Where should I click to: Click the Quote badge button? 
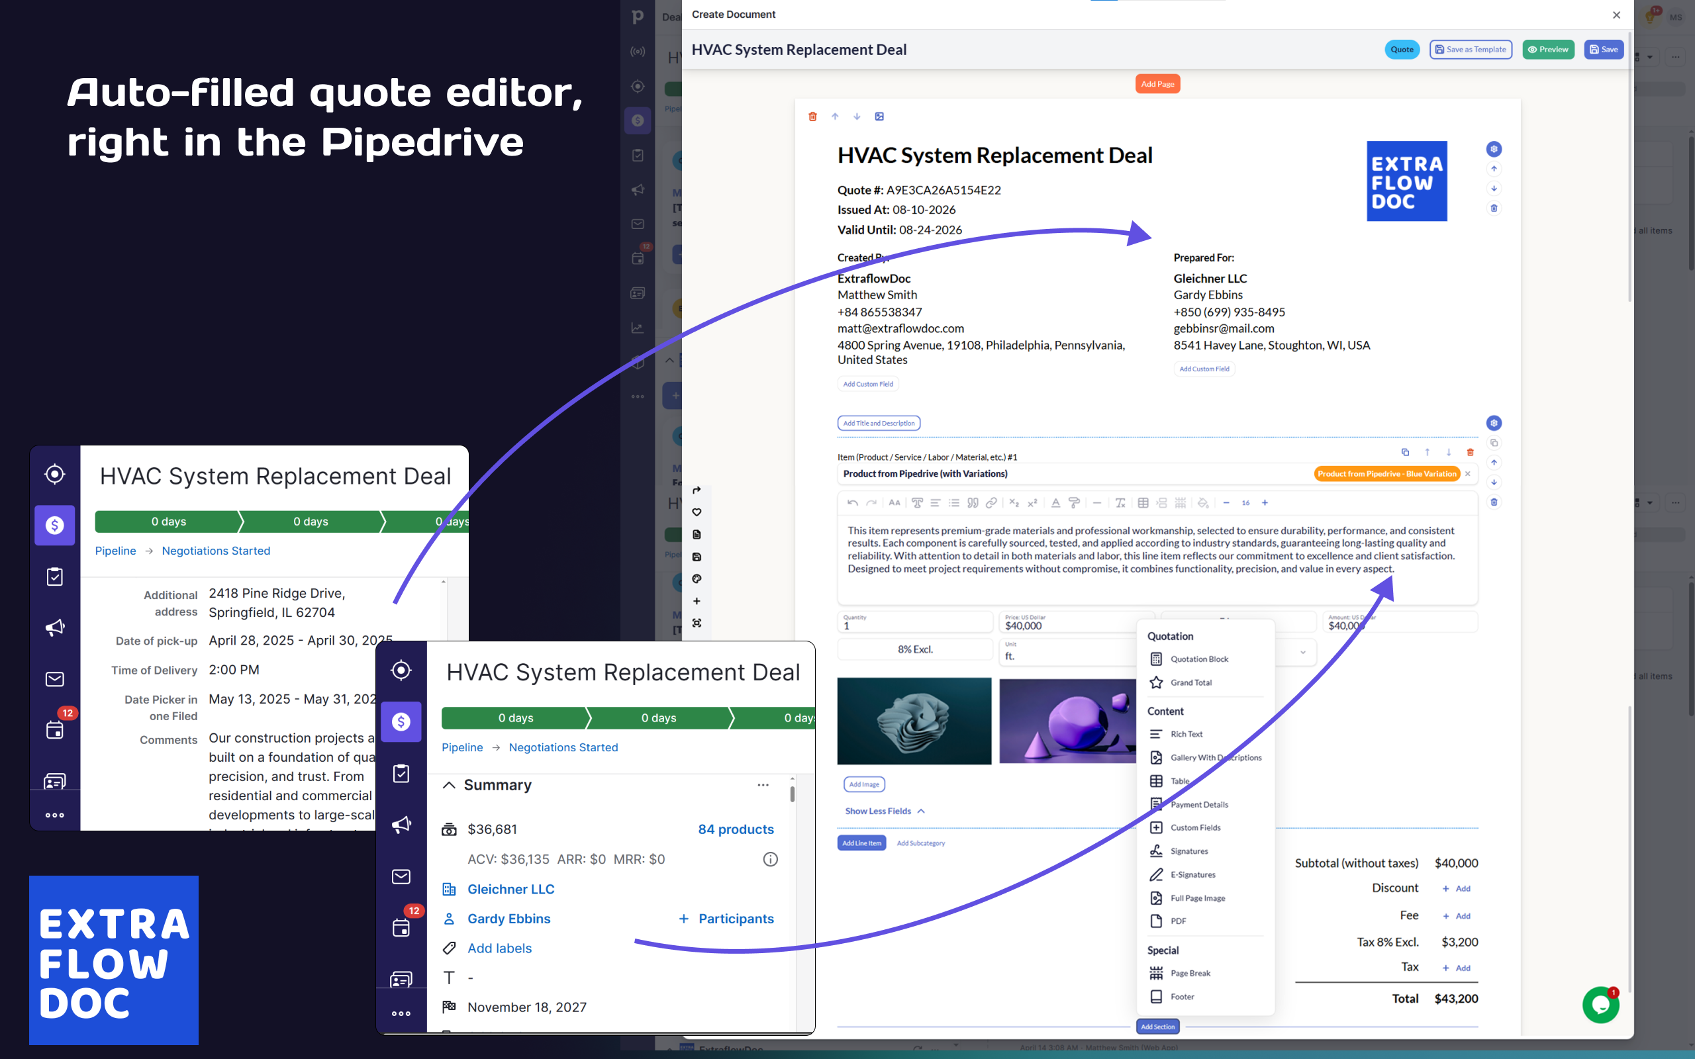point(1402,49)
